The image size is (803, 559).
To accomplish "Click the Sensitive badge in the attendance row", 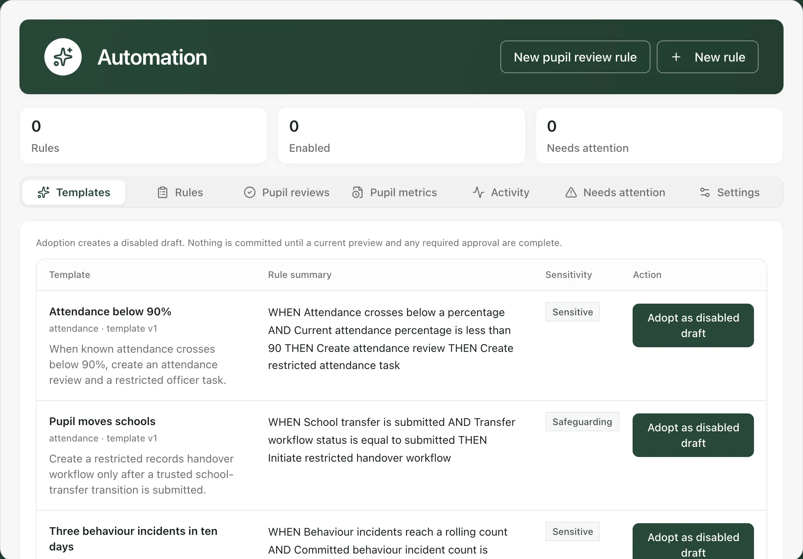I will coord(572,312).
